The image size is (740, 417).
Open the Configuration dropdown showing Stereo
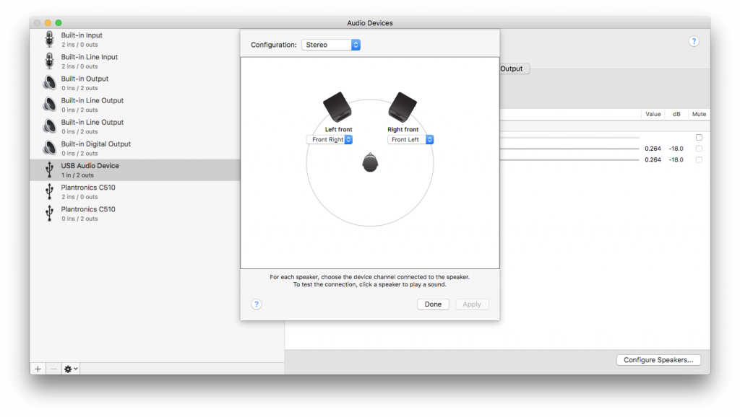coord(331,45)
